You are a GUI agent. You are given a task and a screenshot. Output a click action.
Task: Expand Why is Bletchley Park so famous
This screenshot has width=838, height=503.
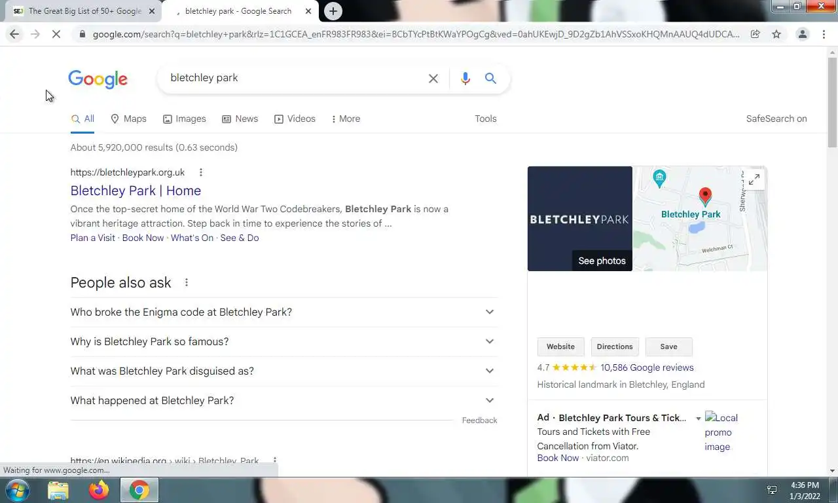pyautogui.click(x=283, y=342)
